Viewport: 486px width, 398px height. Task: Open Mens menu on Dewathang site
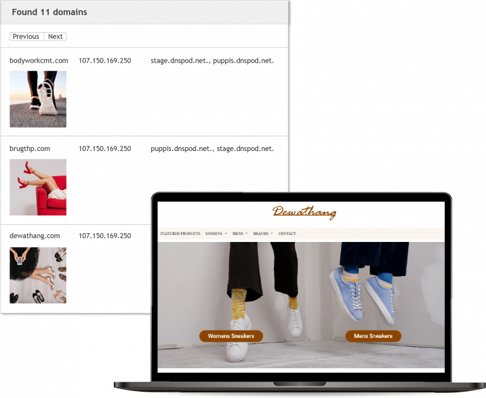(x=238, y=234)
